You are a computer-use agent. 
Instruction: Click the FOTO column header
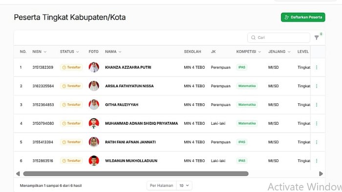point(93,52)
